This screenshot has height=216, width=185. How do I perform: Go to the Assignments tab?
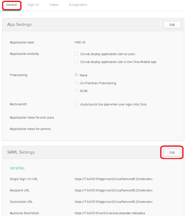click(78, 5)
